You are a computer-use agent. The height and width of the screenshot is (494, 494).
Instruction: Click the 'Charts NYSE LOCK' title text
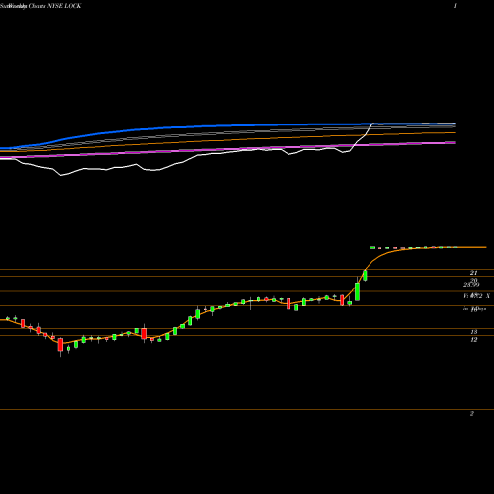[54, 6]
